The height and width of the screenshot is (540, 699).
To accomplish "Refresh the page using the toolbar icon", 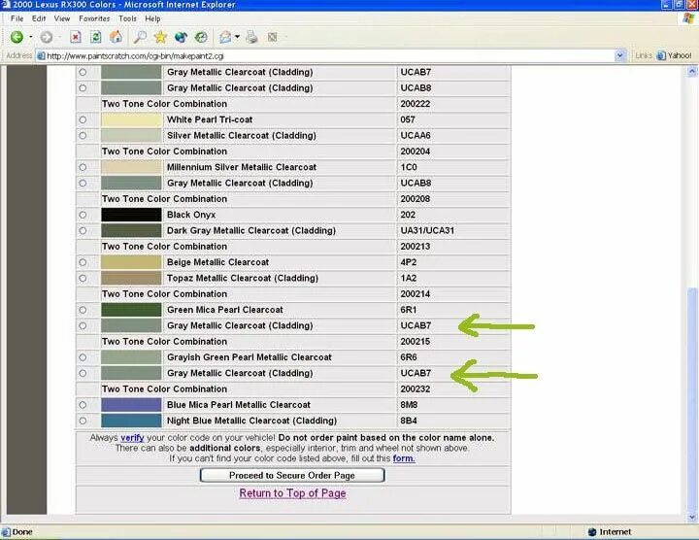I will click(95, 37).
